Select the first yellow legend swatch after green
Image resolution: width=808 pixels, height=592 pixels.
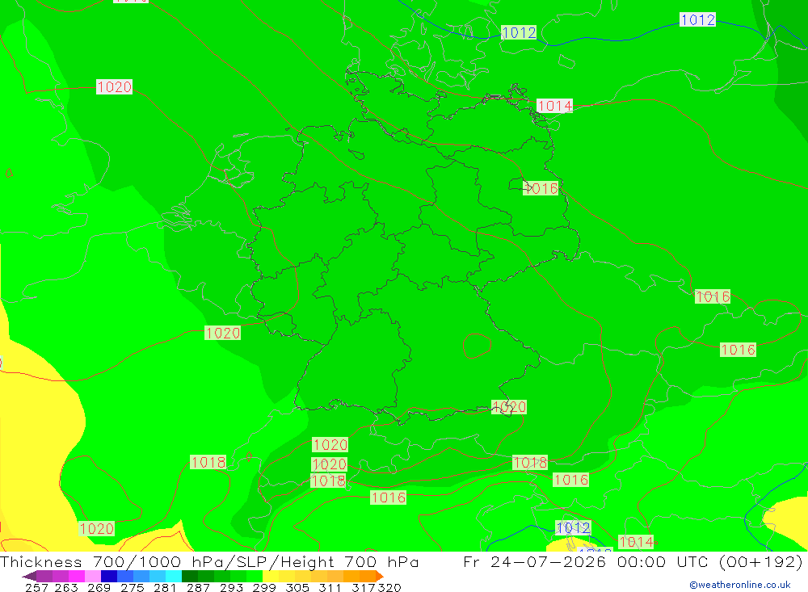271,576
